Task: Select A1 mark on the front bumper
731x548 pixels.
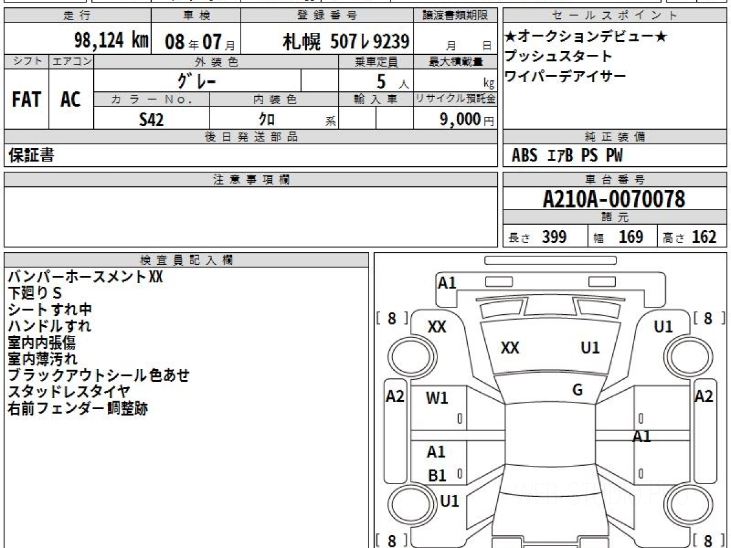Action: tap(447, 283)
